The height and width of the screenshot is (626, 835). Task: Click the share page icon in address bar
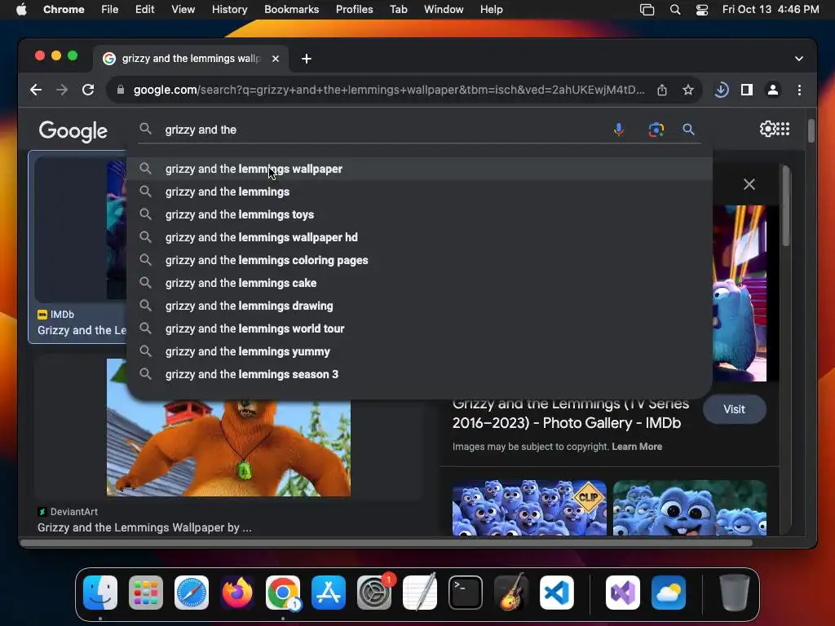[662, 90]
